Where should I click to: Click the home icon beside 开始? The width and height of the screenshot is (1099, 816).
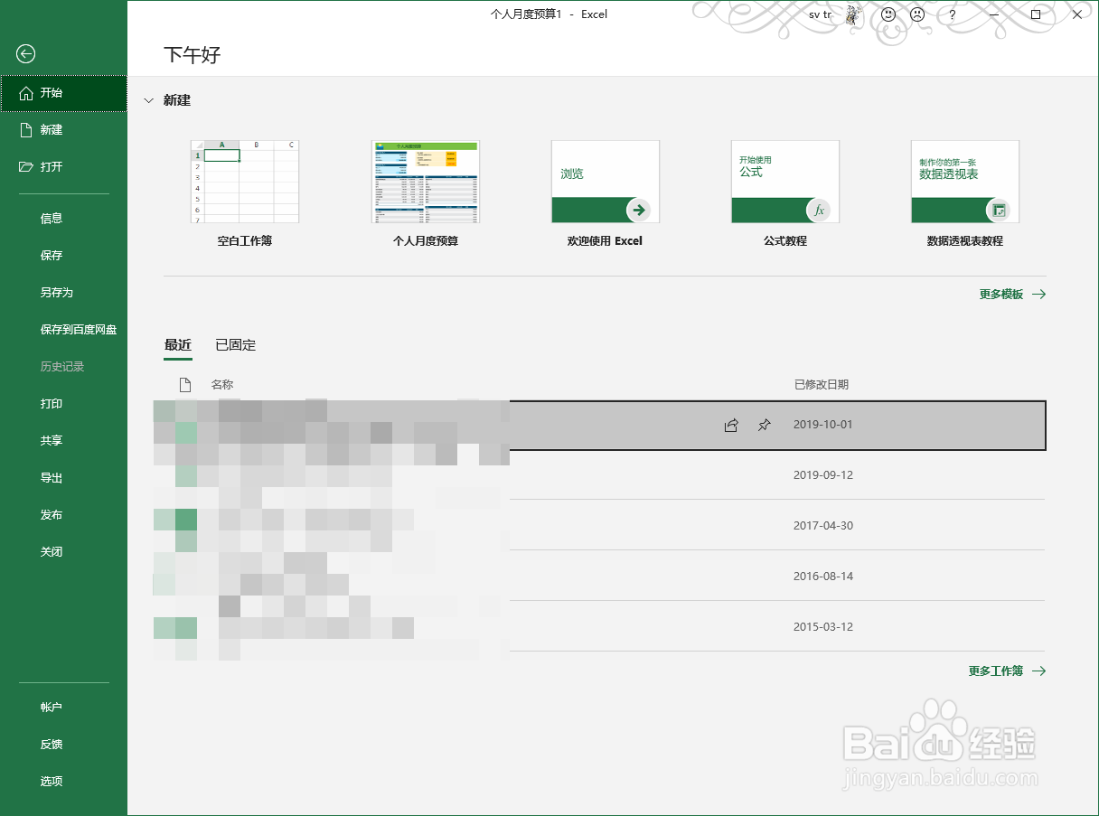pyautogui.click(x=25, y=93)
